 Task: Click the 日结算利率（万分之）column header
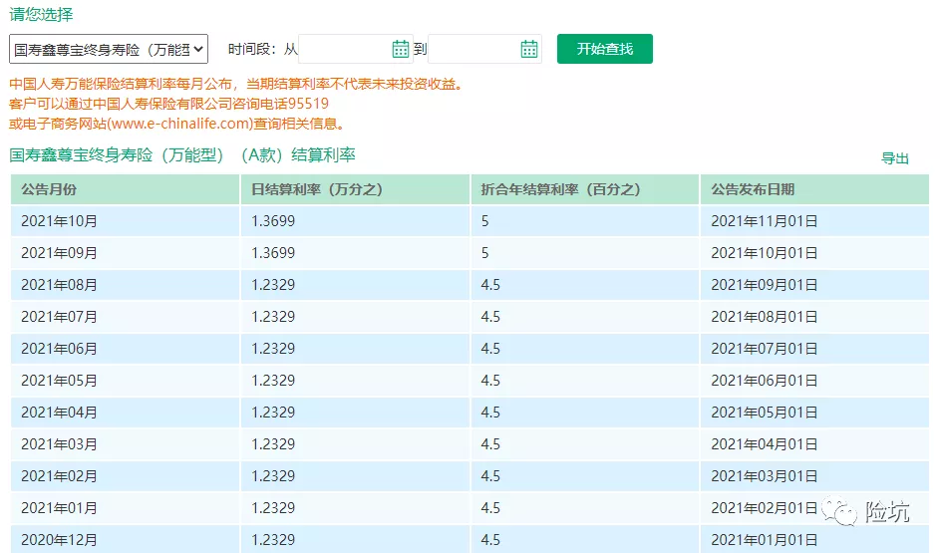pyautogui.click(x=355, y=189)
